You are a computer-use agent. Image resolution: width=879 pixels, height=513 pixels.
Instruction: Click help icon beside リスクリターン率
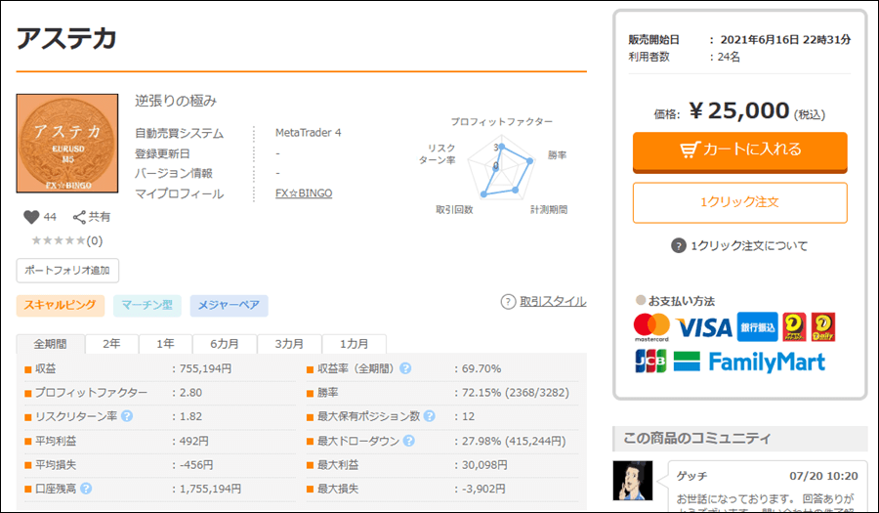pos(127,416)
